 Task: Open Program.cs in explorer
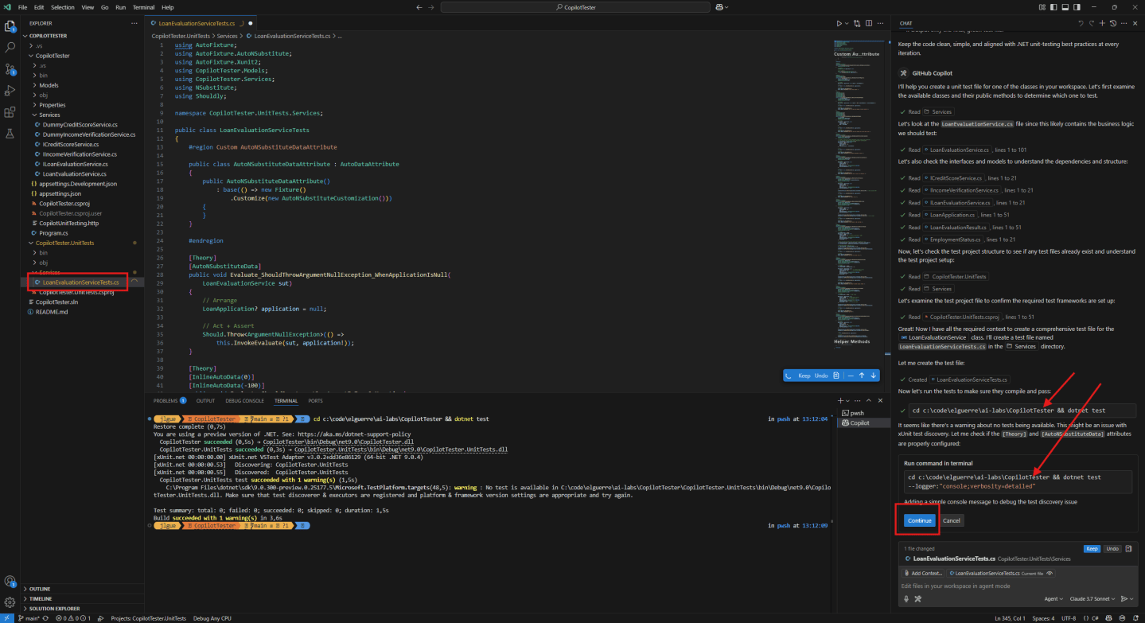55,232
